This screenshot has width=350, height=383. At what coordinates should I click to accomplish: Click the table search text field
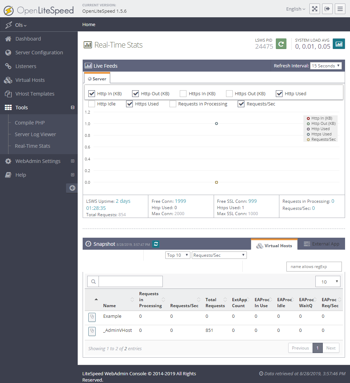131,282
